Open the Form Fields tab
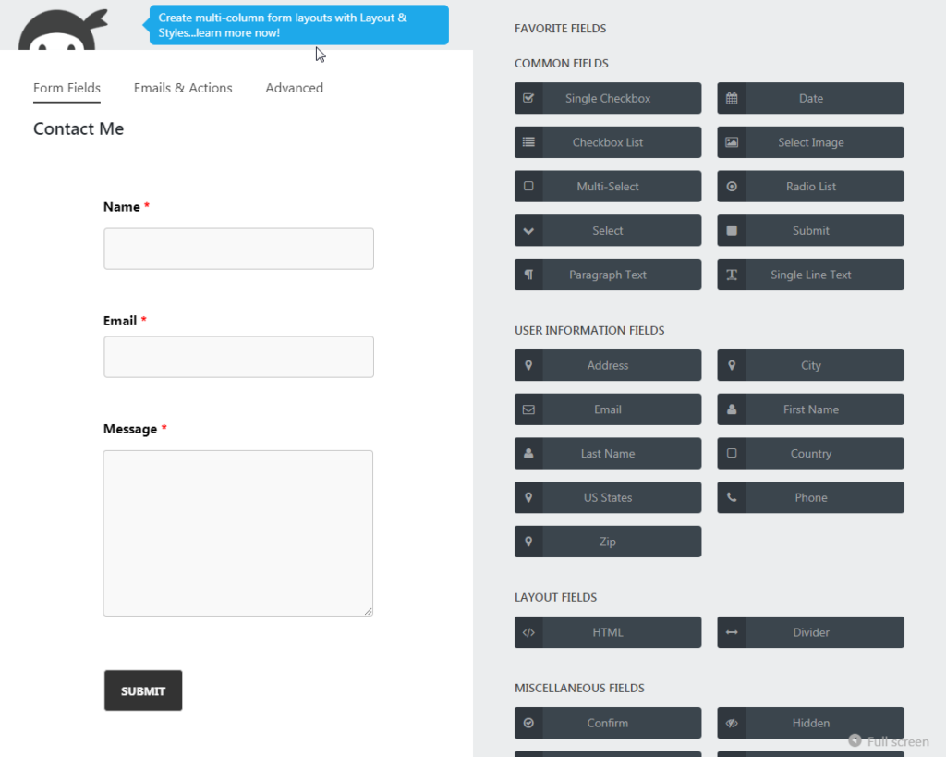The image size is (946, 757). pos(67,88)
